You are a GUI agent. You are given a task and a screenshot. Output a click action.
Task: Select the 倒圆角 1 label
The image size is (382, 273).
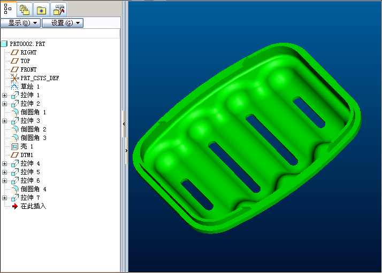click(33, 112)
